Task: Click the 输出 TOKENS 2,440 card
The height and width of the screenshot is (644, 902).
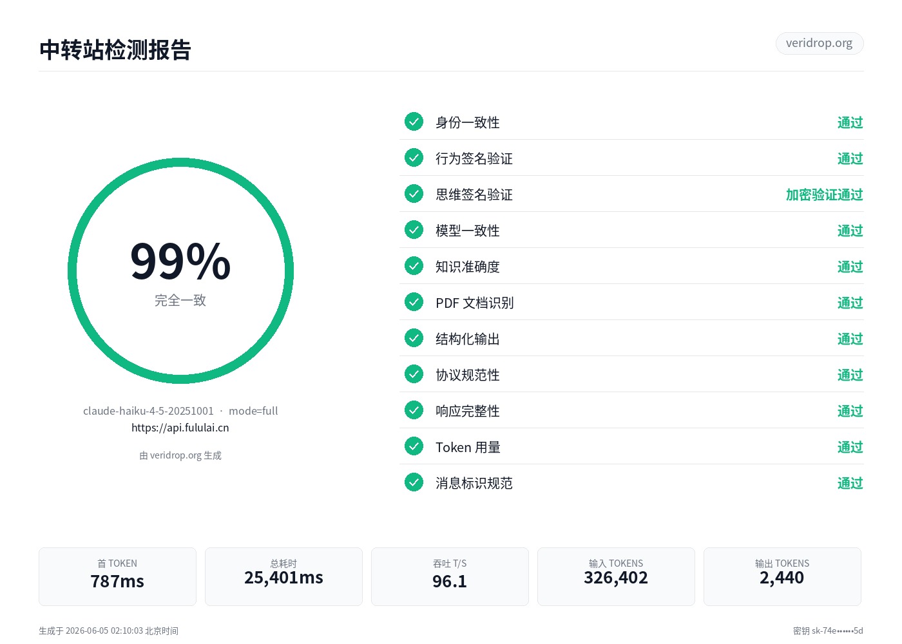Action: pyautogui.click(x=782, y=576)
